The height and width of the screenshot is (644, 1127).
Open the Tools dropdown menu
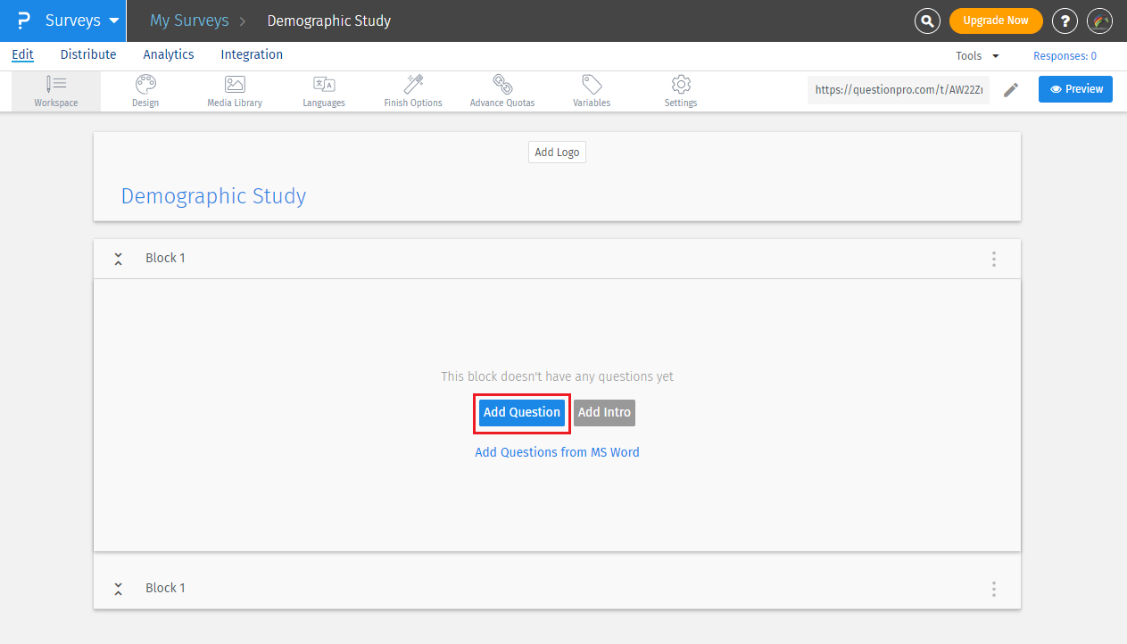tap(976, 55)
